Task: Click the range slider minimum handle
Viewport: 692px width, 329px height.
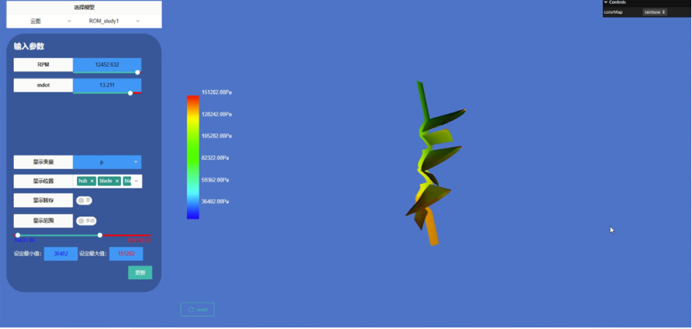Action: pyautogui.click(x=18, y=235)
